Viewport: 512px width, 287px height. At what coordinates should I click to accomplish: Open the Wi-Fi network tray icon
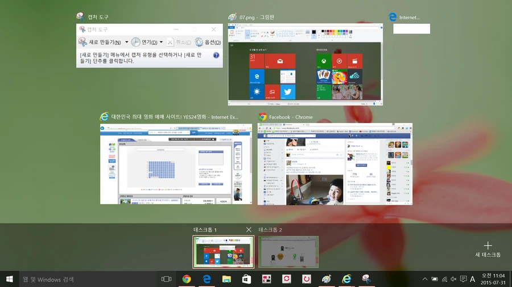[444, 279]
